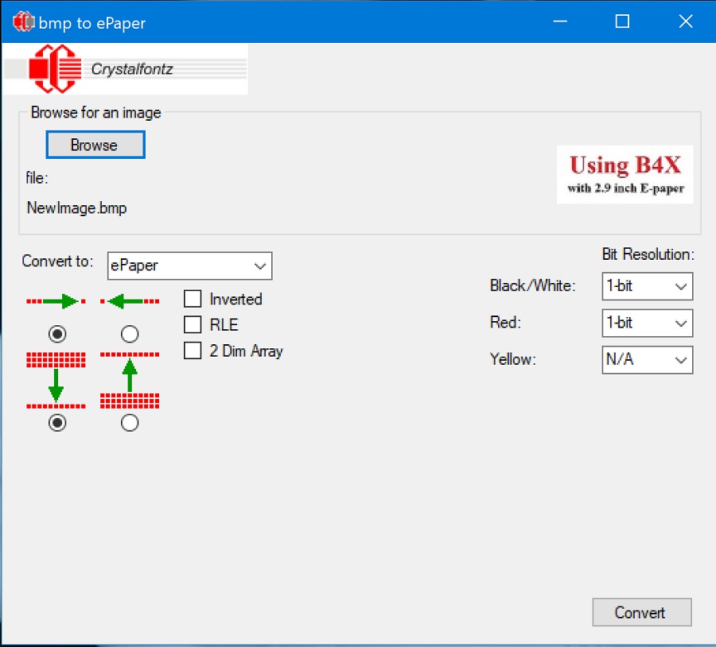The height and width of the screenshot is (647, 716).
Task: Enable the Inverted checkbox
Action: (193, 299)
